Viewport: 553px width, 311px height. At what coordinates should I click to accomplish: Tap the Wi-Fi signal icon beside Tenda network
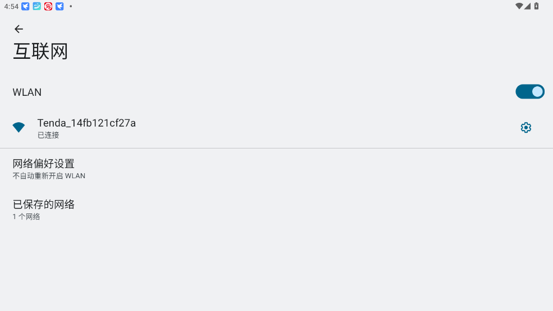tap(19, 127)
